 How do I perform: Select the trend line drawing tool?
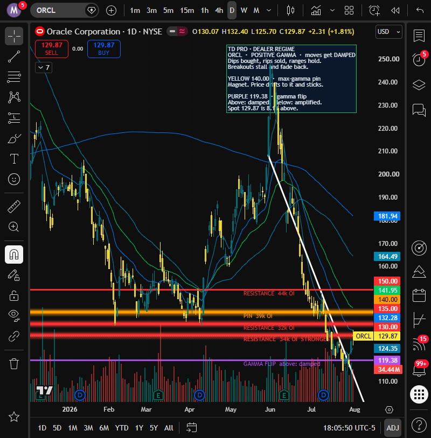[x=13, y=56]
